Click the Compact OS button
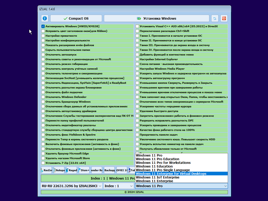Image resolution: width=268 pixels, height=201 pixels. click(76, 18)
